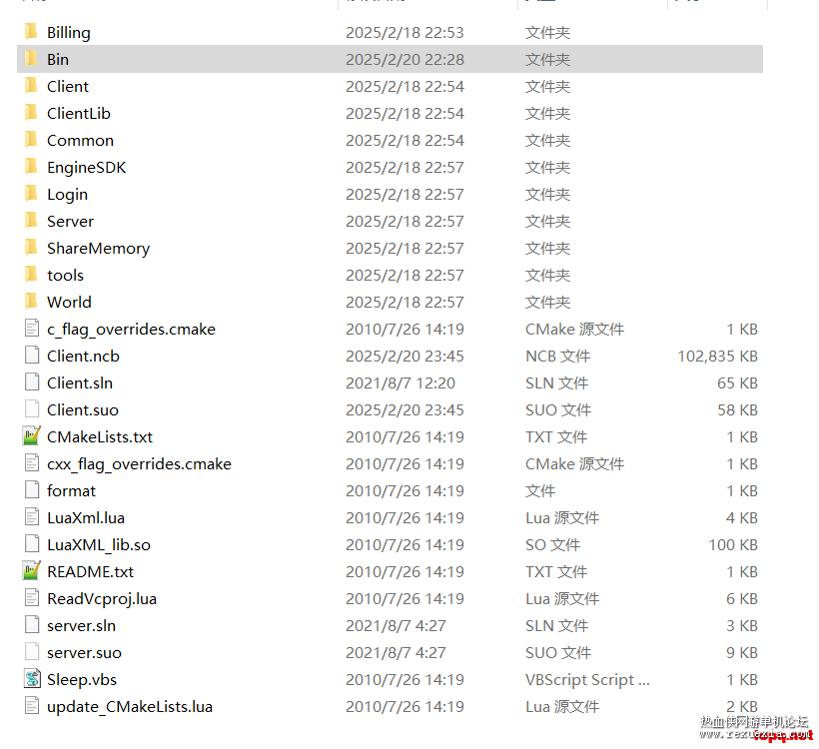This screenshot has height=749, width=819.
Task: Click the LuaXML_lib.so file icon
Action: coord(32,544)
